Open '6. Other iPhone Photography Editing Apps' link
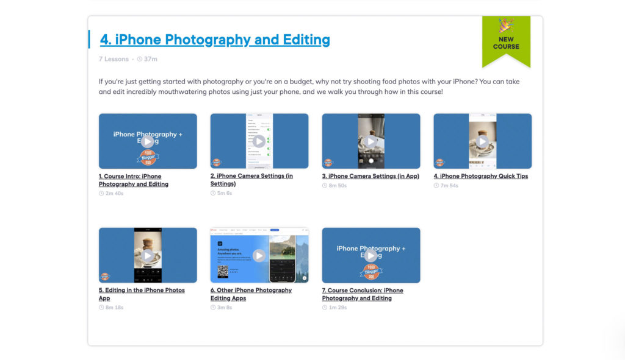Screen dimensions: 625x360 (251, 294)
